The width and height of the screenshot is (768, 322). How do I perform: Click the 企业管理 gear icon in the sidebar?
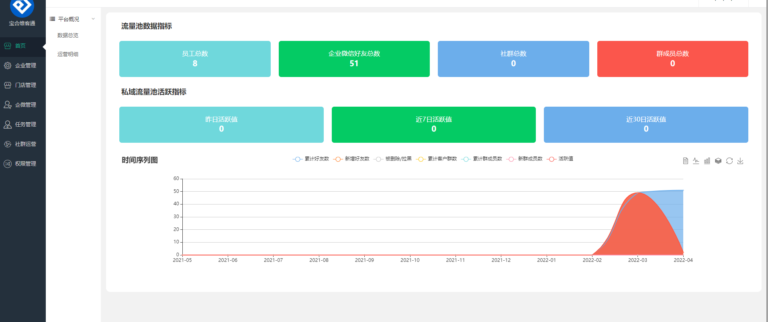[x=8, y=65]
